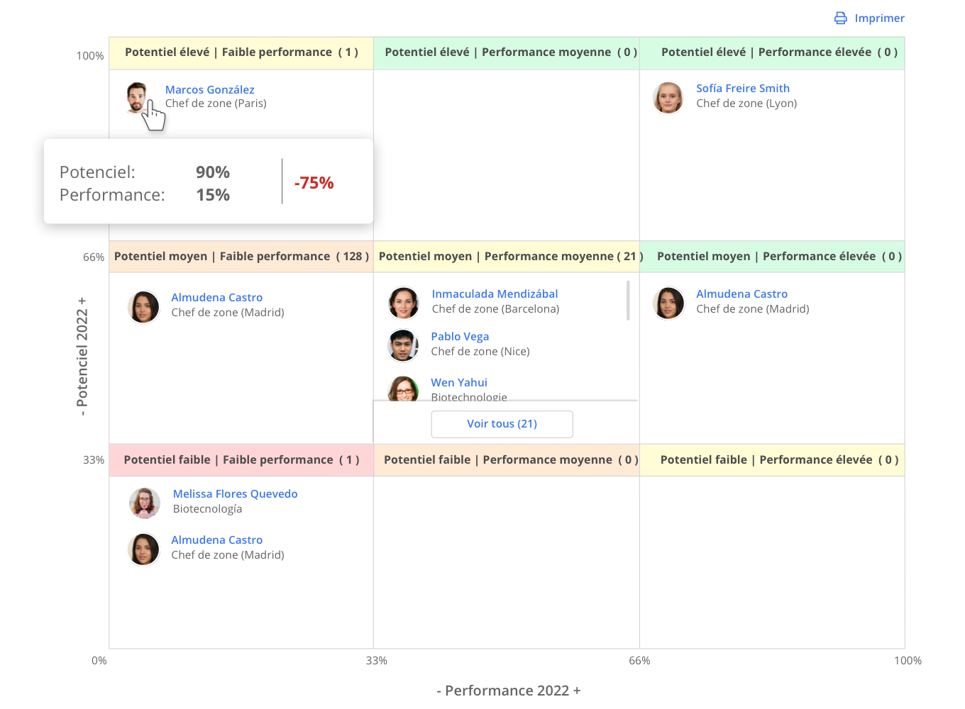This screenshot has height=709, width=965.
Task: Open Sofía Freire Smith's profile link
Action: click(743, 88)
